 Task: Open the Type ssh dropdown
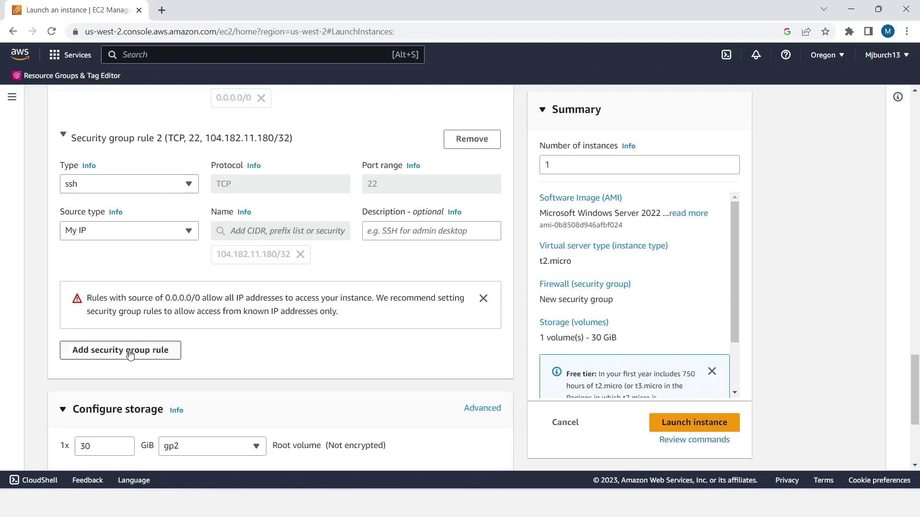click(x=129, y=184)
